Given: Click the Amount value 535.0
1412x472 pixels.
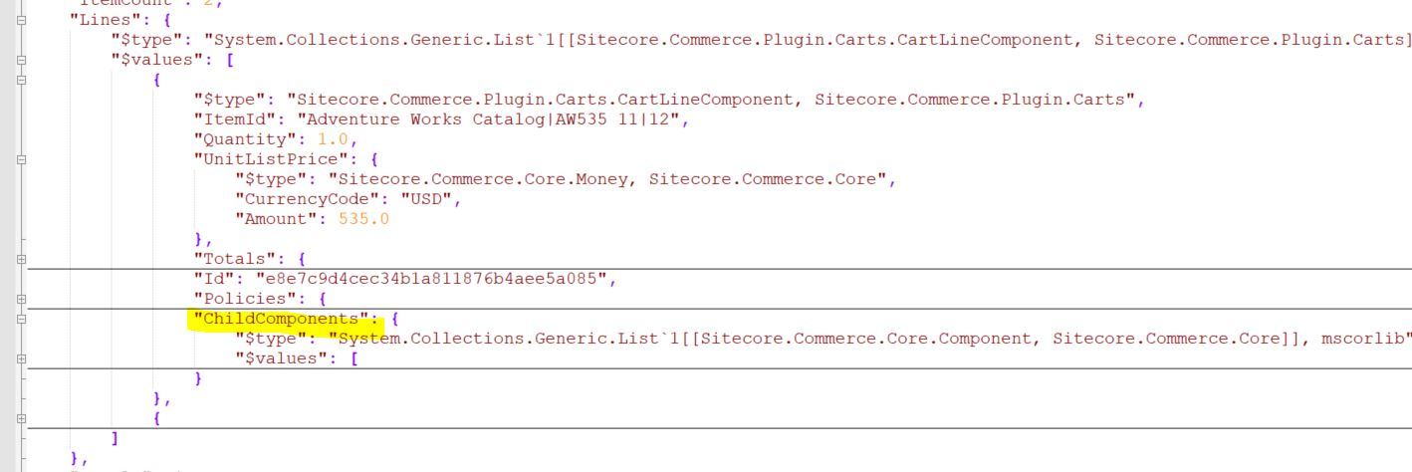Looking at the screenshot, I should pyautogui.click(x=363, y=219).
